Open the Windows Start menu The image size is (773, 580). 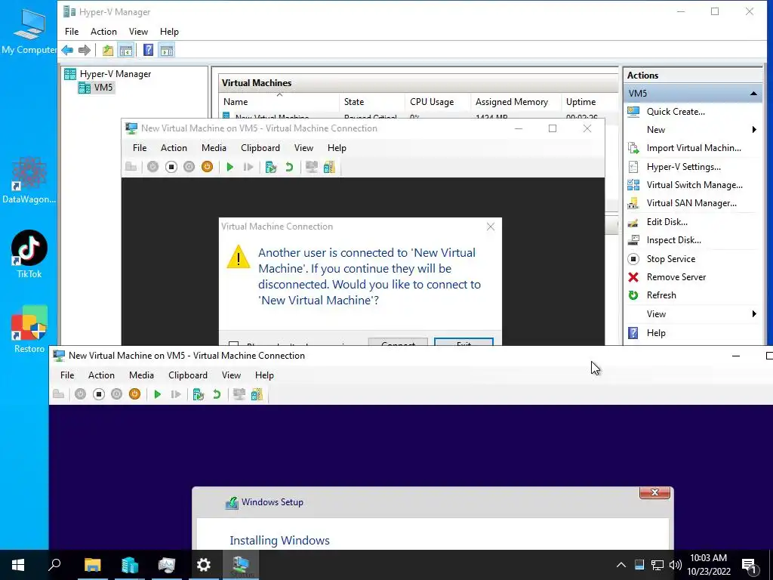18,565
